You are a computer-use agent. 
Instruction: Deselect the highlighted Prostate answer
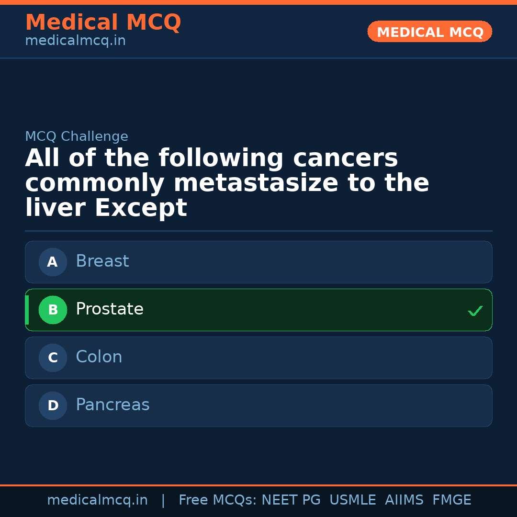tap(258, 310)
